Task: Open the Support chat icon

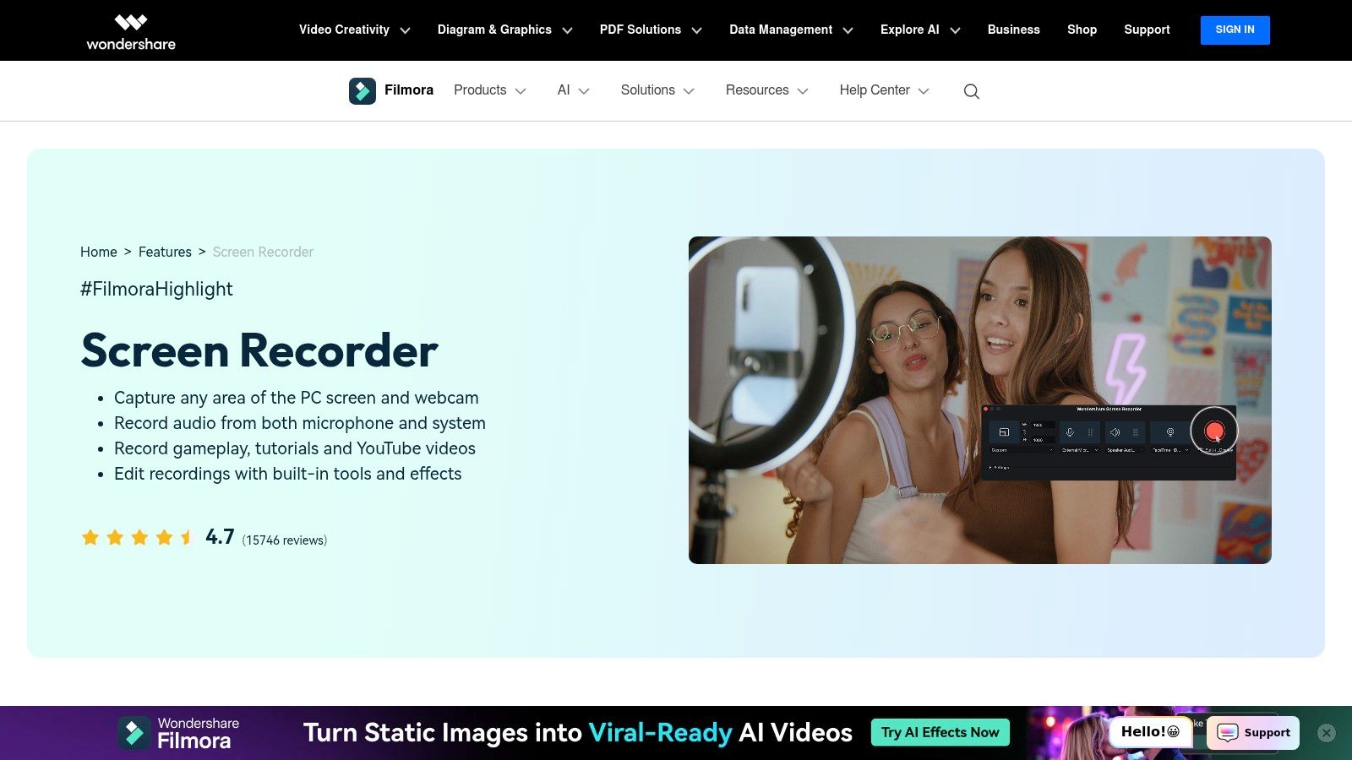Action: coord(1253,732)
